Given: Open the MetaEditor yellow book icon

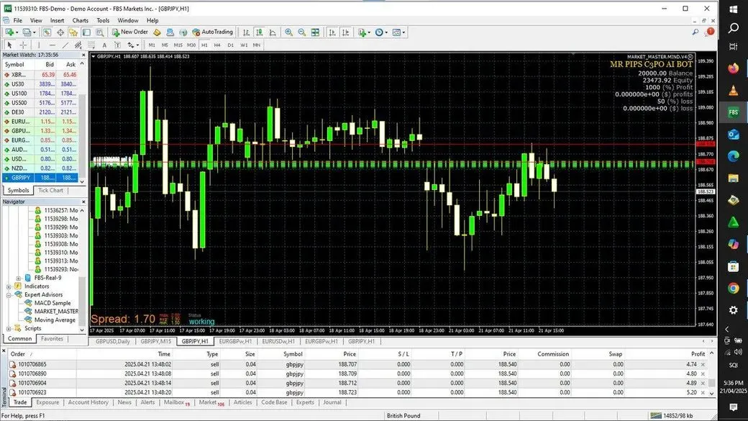Looking at the screenshot, I should [x=157, y=32].
